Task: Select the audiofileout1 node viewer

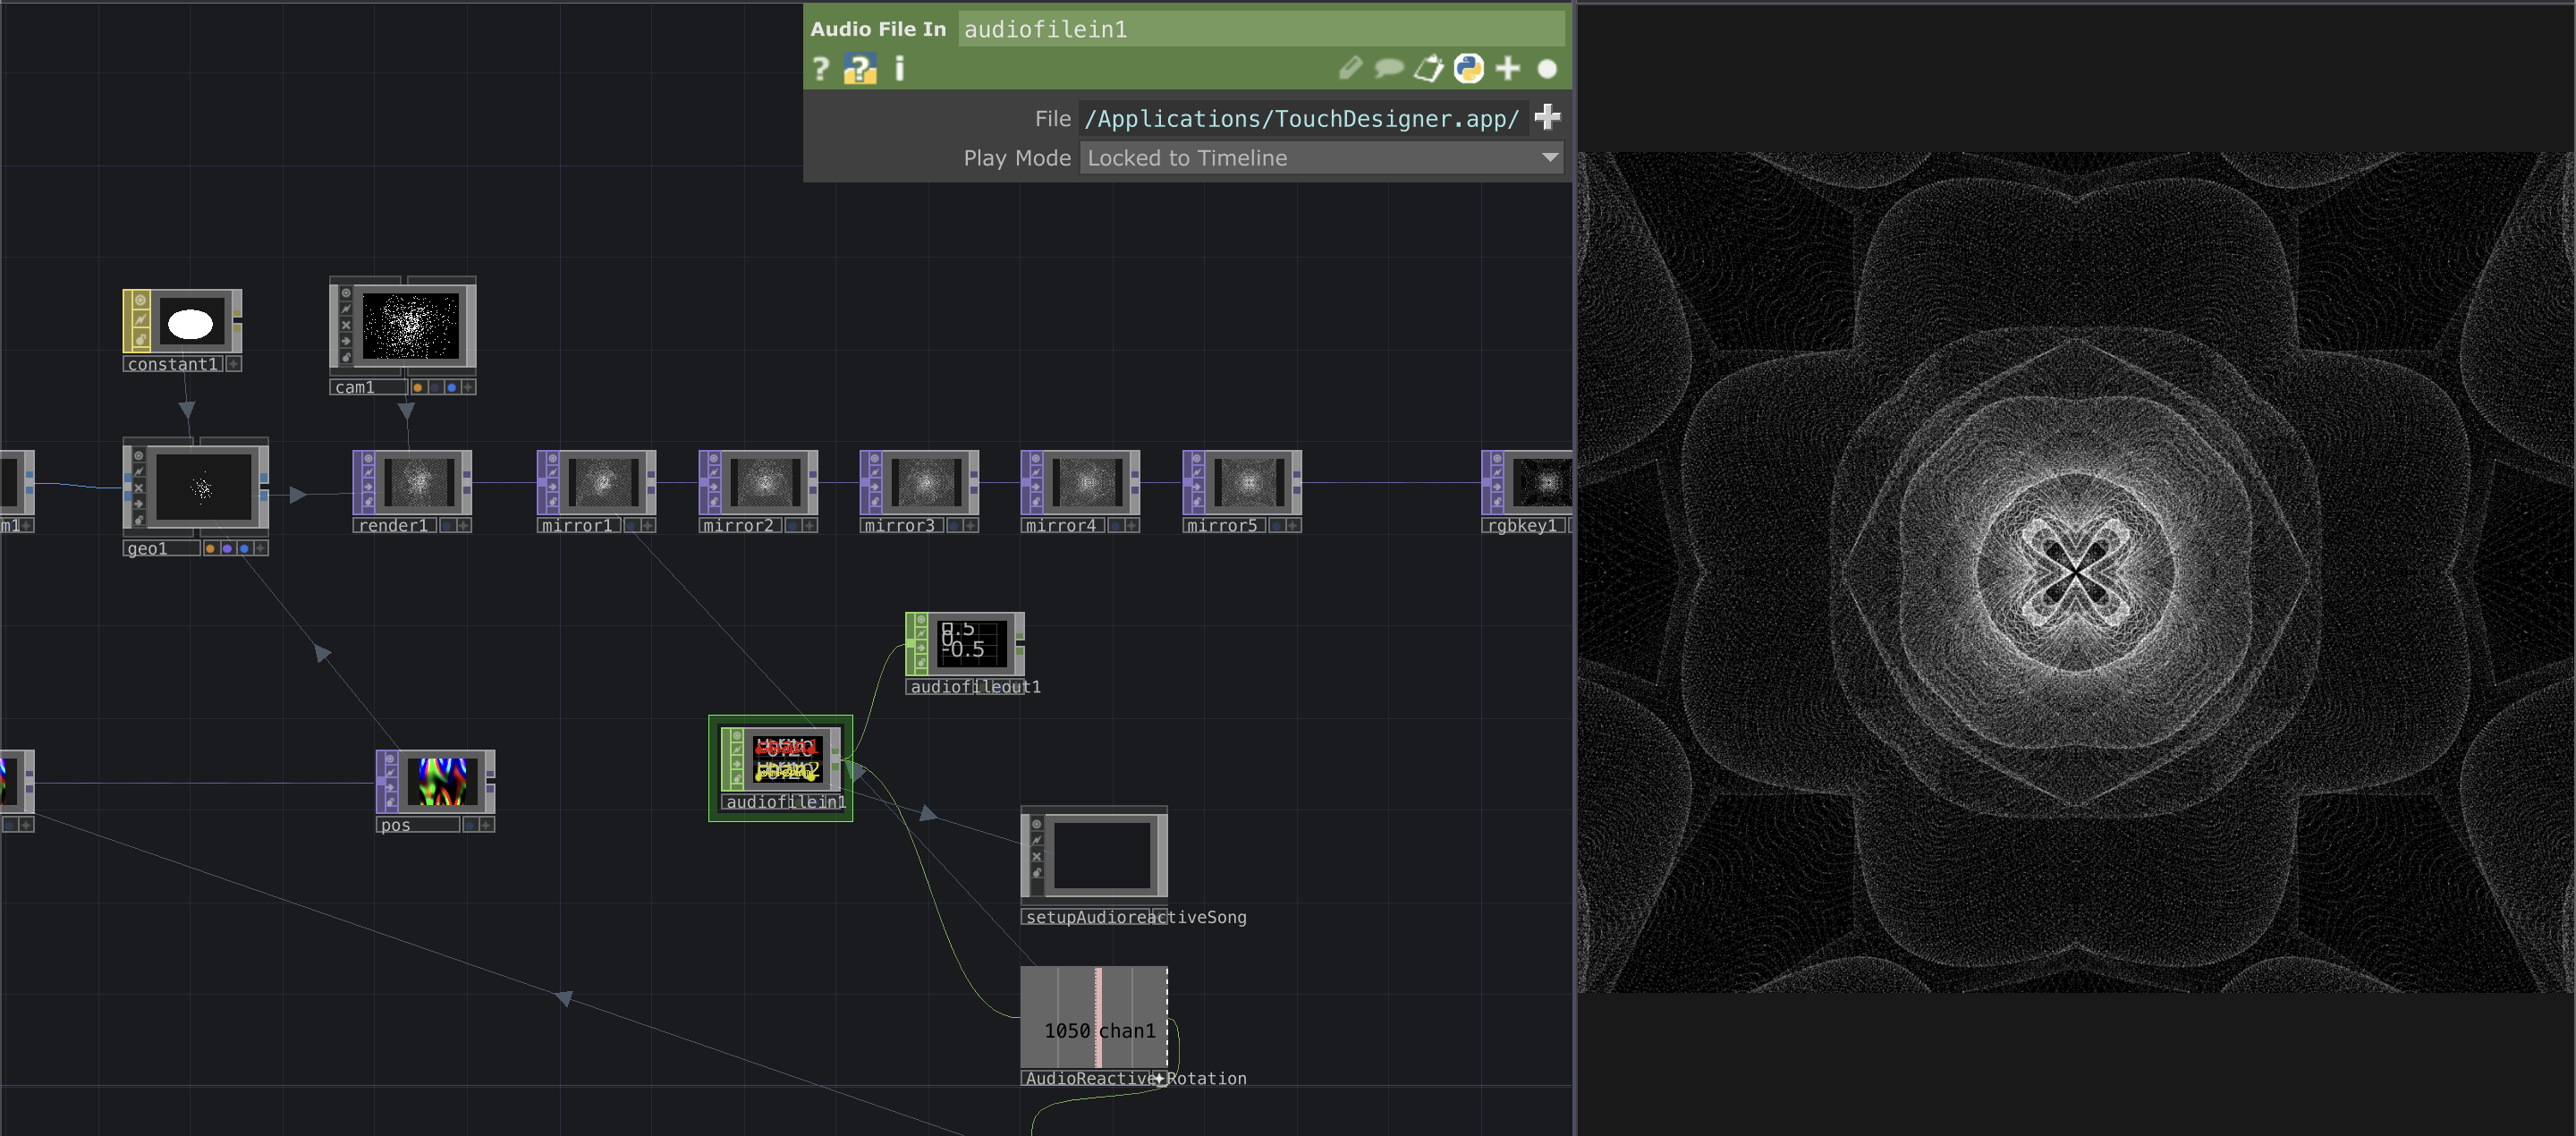Action: 974,644
